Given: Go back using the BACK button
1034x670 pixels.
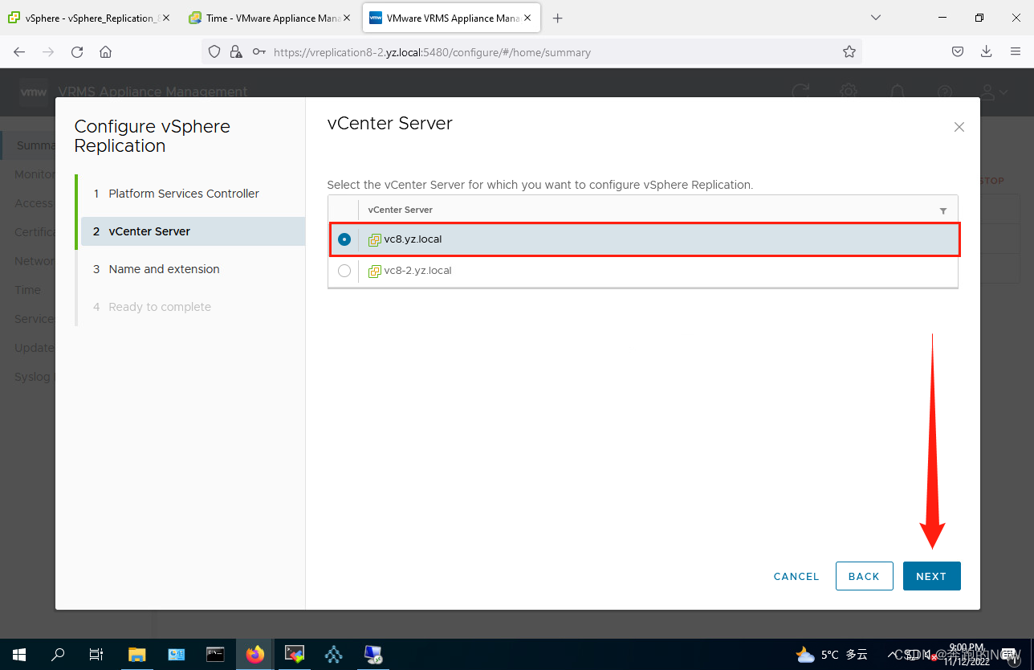Looking at the screenshot, I should (x=864, y=576).
